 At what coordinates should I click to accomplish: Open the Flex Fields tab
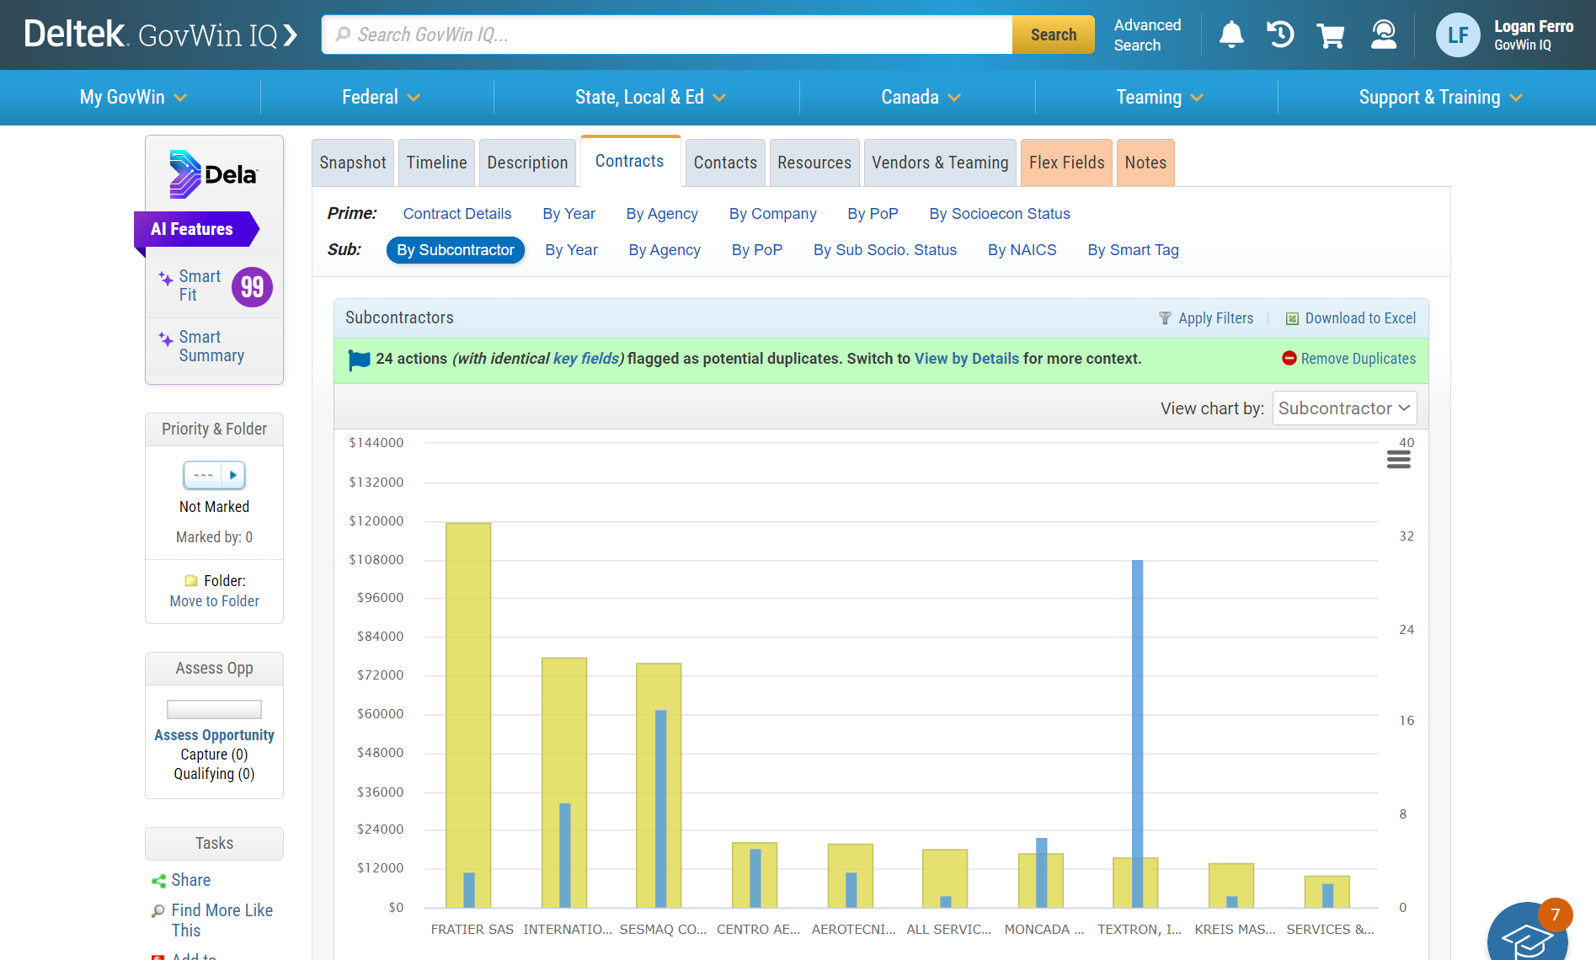click(x=1065, y=163)
